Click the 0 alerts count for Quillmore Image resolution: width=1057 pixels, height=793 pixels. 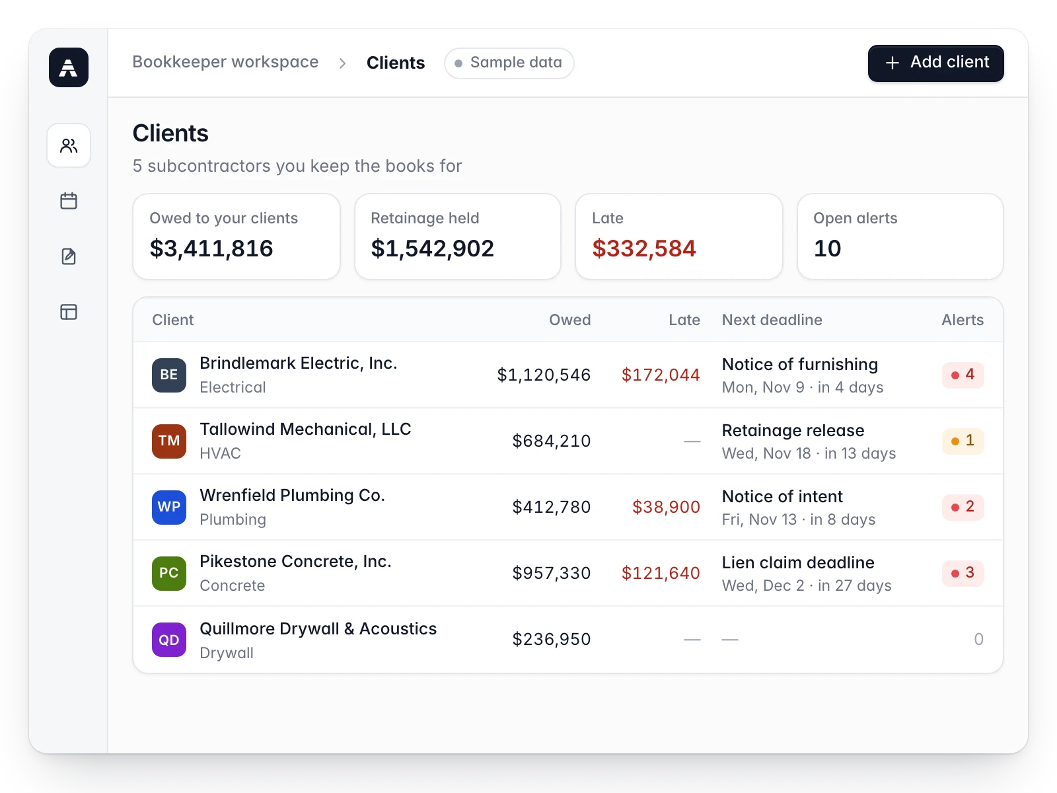pyautogui.click(x=978, y=640)
